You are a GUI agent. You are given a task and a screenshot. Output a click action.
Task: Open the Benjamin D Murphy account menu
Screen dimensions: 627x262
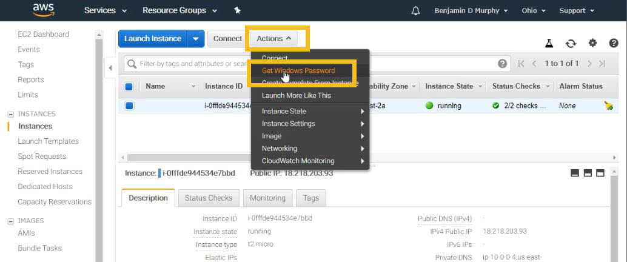[x=471, y=10]
